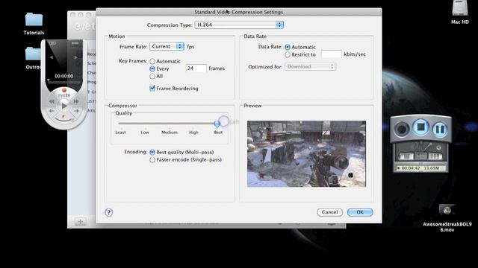Click the Low tick on the Quality slider
Viewport: 478px width, 268px height.
[145, 133]
